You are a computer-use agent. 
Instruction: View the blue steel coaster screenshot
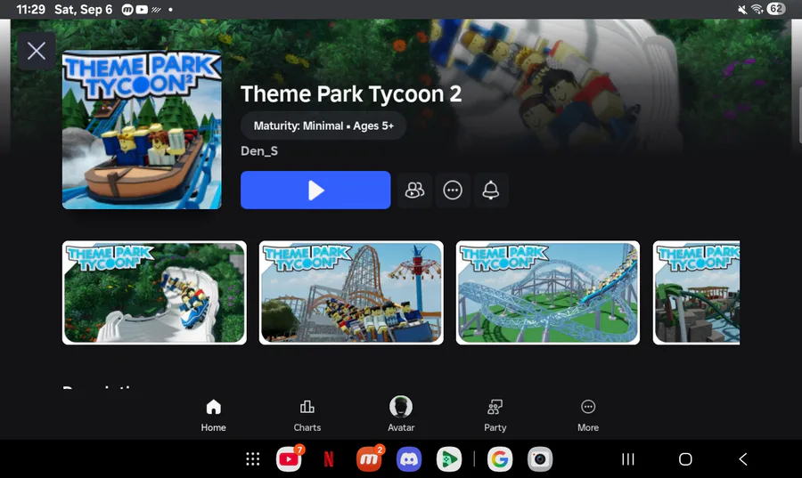point(548,293)
